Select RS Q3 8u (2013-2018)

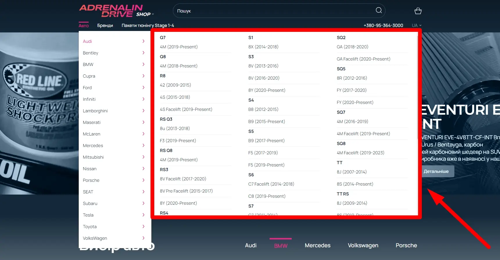[175, 128]
